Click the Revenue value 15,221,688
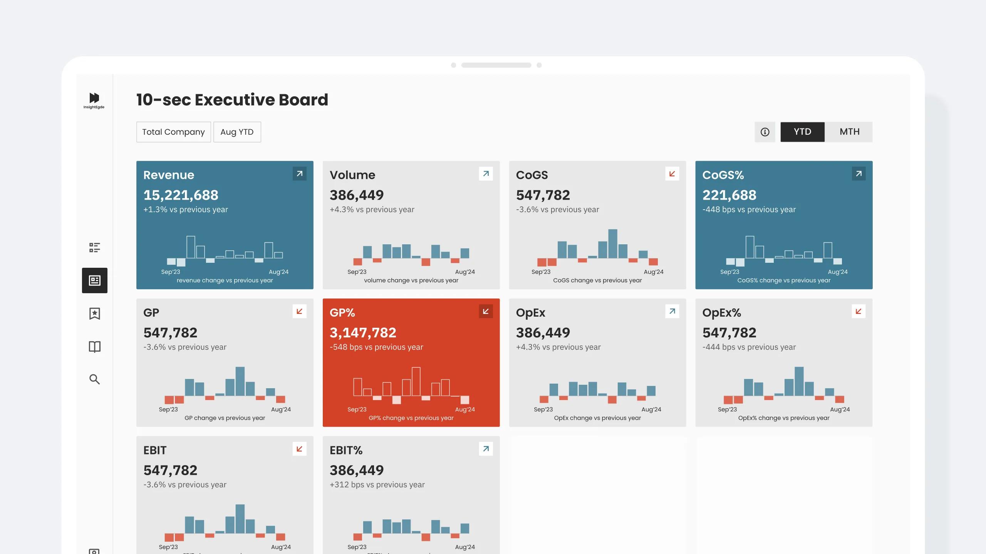 (181, 195)
